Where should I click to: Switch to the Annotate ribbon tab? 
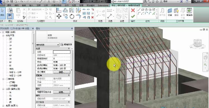(39, 6)
